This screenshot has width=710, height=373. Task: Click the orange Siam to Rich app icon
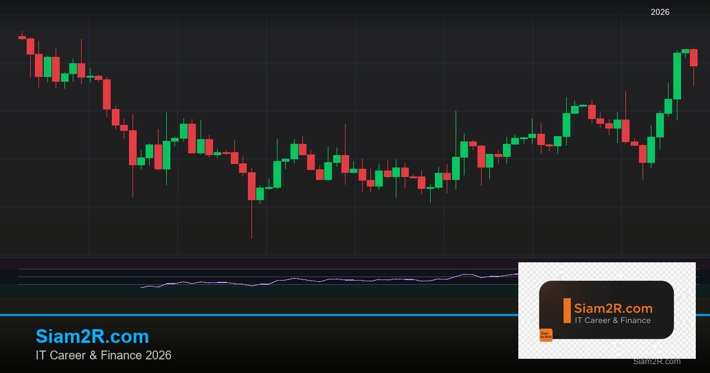point(547,335)
